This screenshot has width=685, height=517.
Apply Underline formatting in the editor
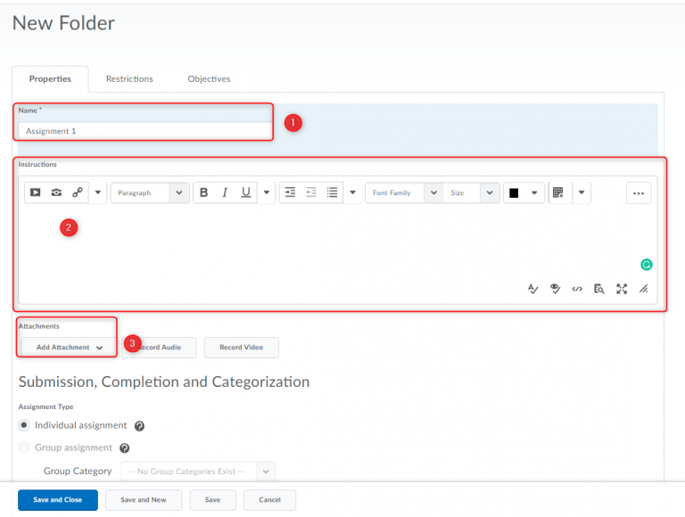click(245, 193)
